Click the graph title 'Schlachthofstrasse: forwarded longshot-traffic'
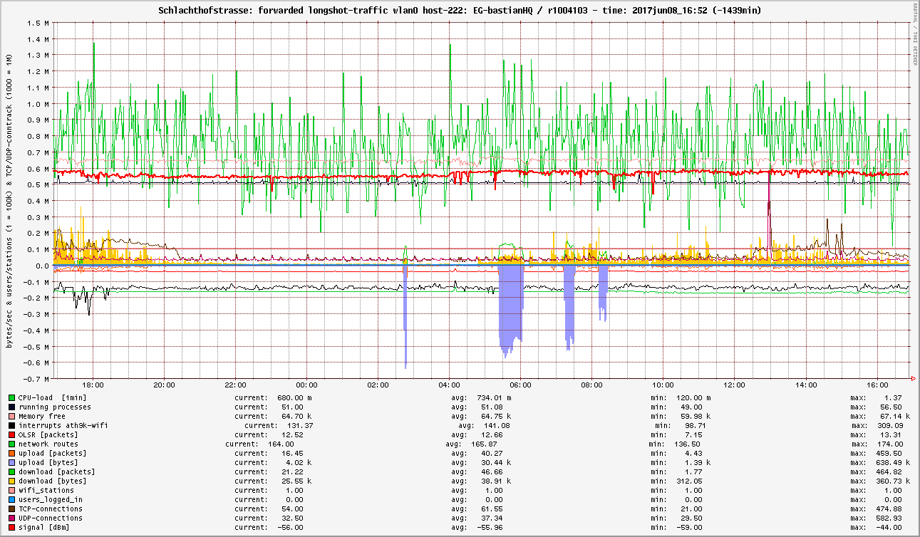The image size is (920, 537). [x=272, y=11]
